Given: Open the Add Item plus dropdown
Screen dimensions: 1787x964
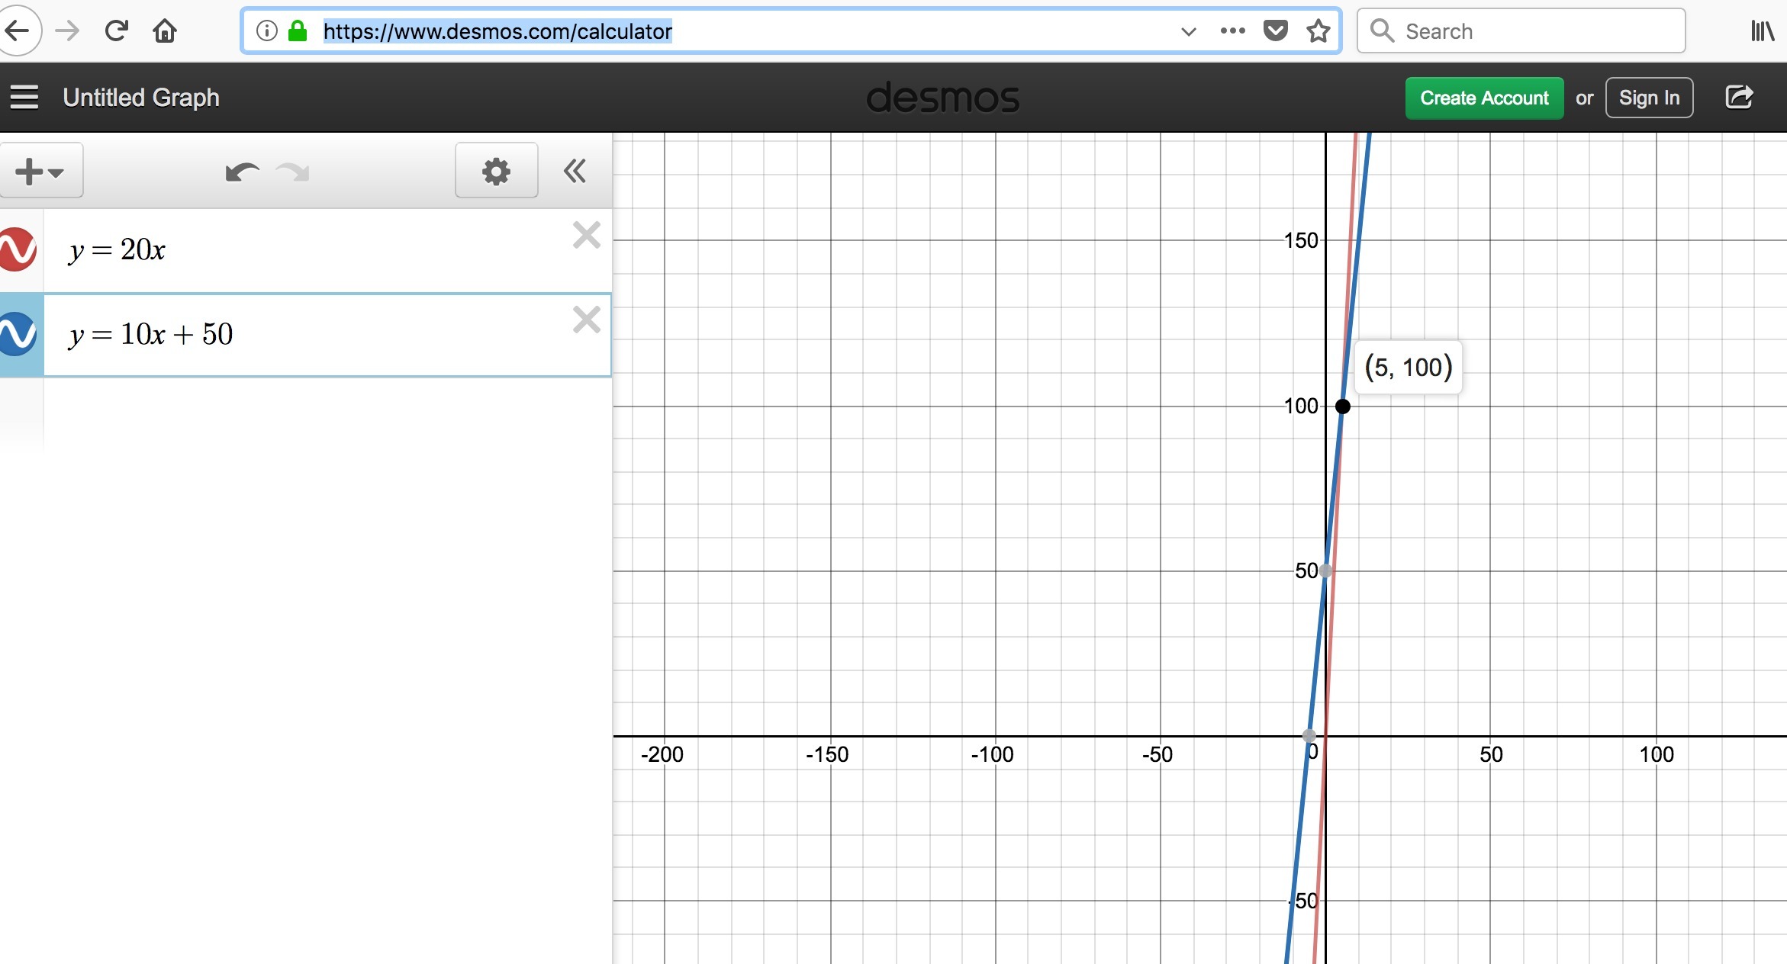Looking at the screenshot, I should 40,171.
